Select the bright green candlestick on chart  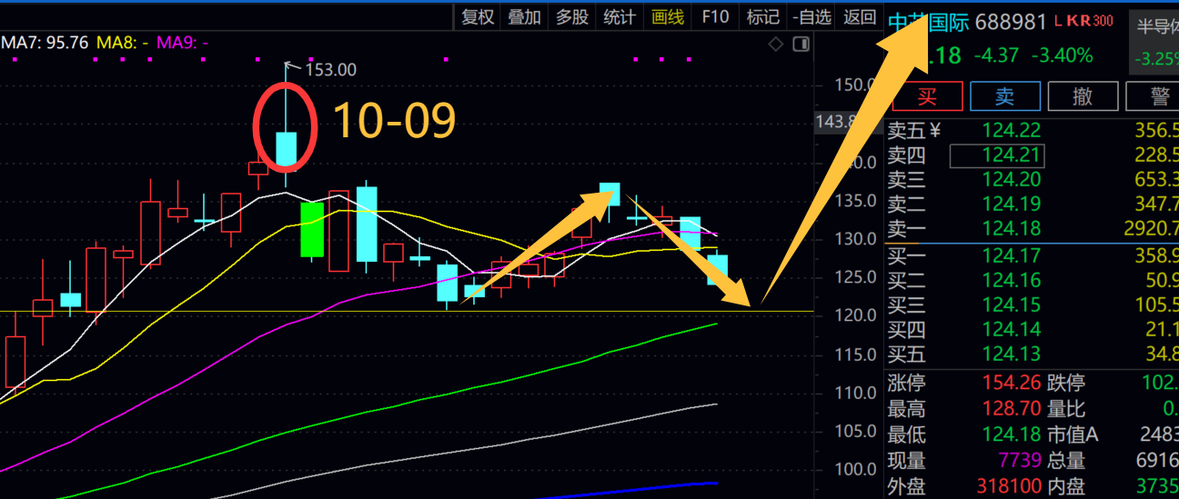312,229
